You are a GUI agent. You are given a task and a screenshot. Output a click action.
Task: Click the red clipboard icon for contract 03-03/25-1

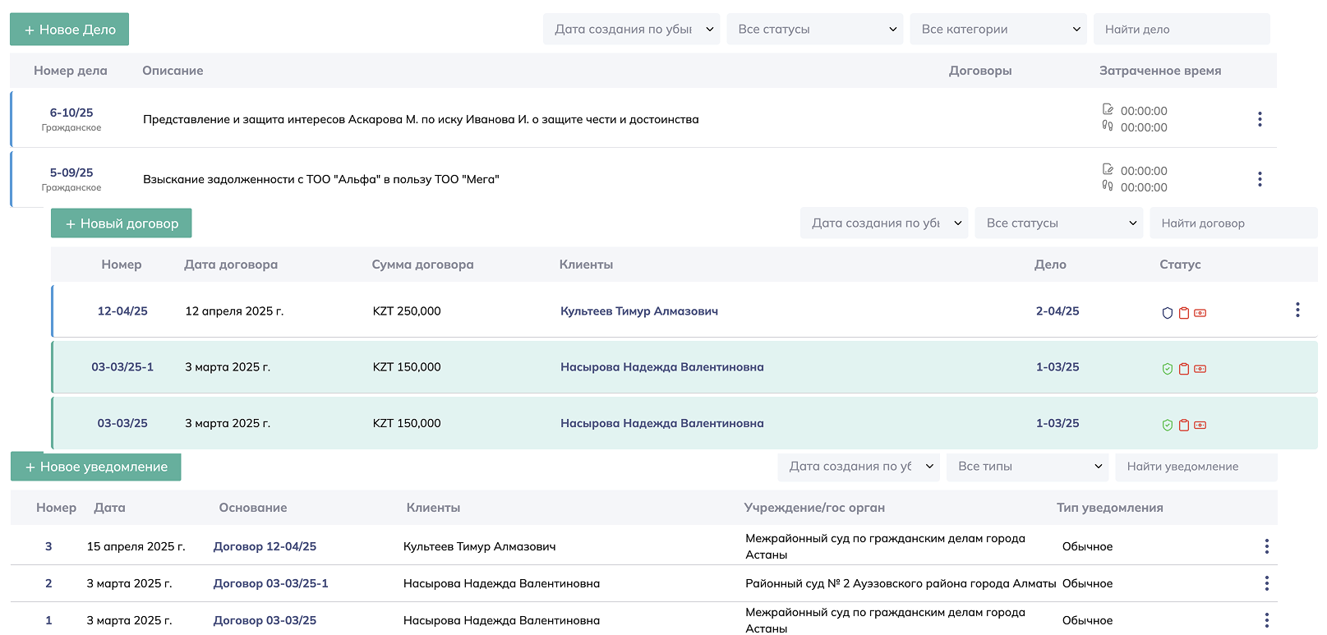[x=1184, y=369]
